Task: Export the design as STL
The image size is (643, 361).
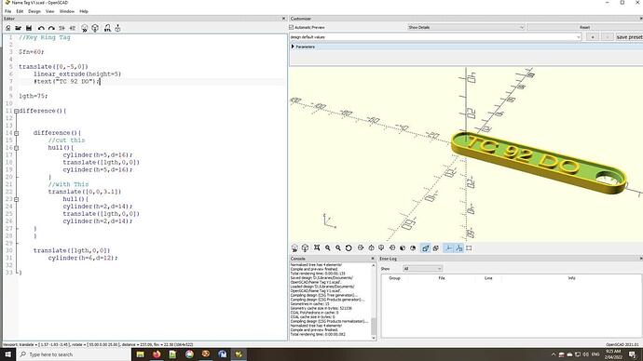Action: tap(107, 28)
